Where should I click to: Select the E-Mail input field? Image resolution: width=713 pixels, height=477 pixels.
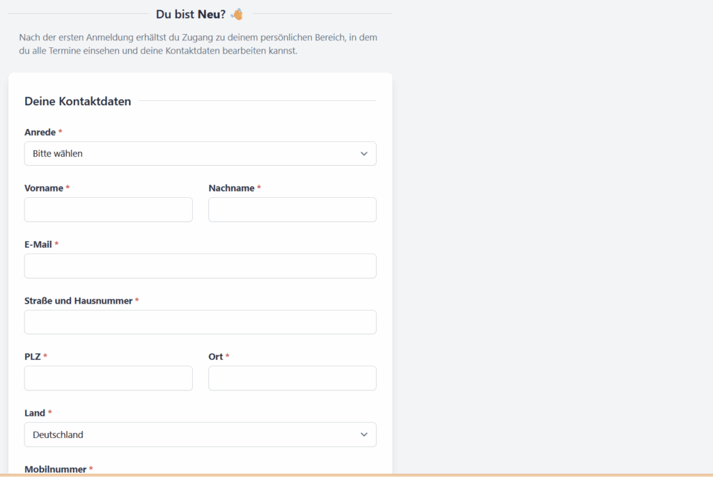(x=200, y=266)
